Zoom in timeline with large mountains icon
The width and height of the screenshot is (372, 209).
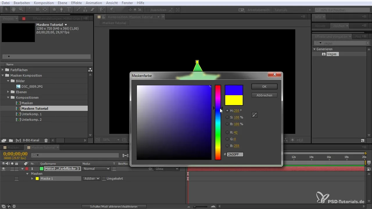pos(214,206)
